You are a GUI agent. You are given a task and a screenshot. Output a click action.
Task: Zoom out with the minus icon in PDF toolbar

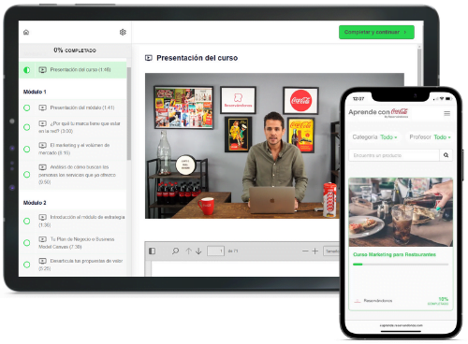(x=305, y=251)
